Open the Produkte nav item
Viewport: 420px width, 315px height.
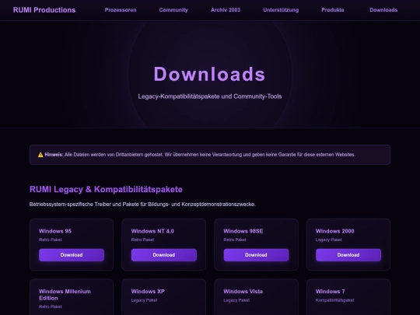click(x=333, y=10)
